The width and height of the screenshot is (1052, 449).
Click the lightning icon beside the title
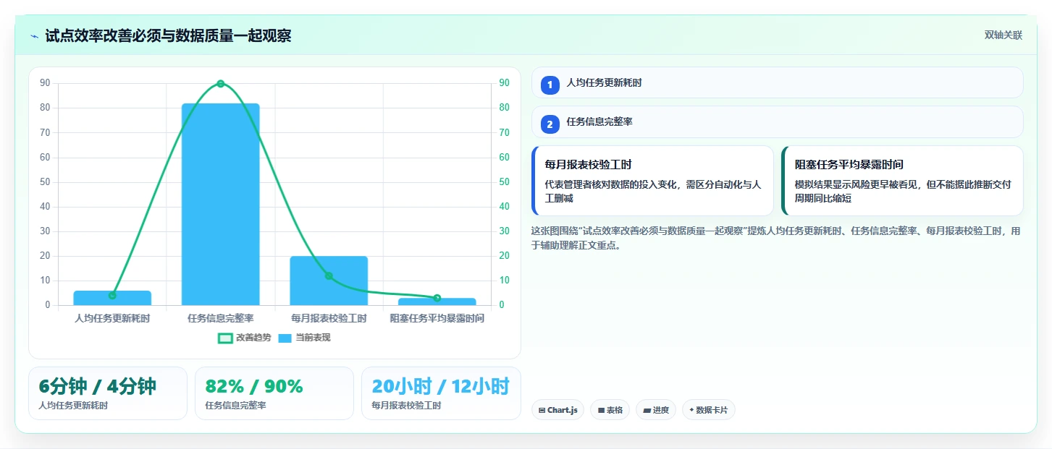tap(34, 36)
